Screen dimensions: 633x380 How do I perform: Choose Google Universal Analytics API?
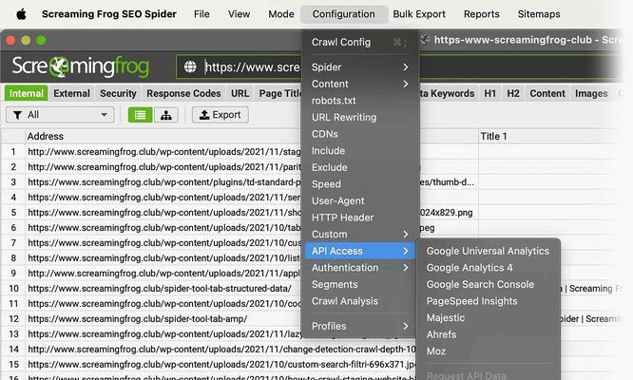[x=489, y=251]
